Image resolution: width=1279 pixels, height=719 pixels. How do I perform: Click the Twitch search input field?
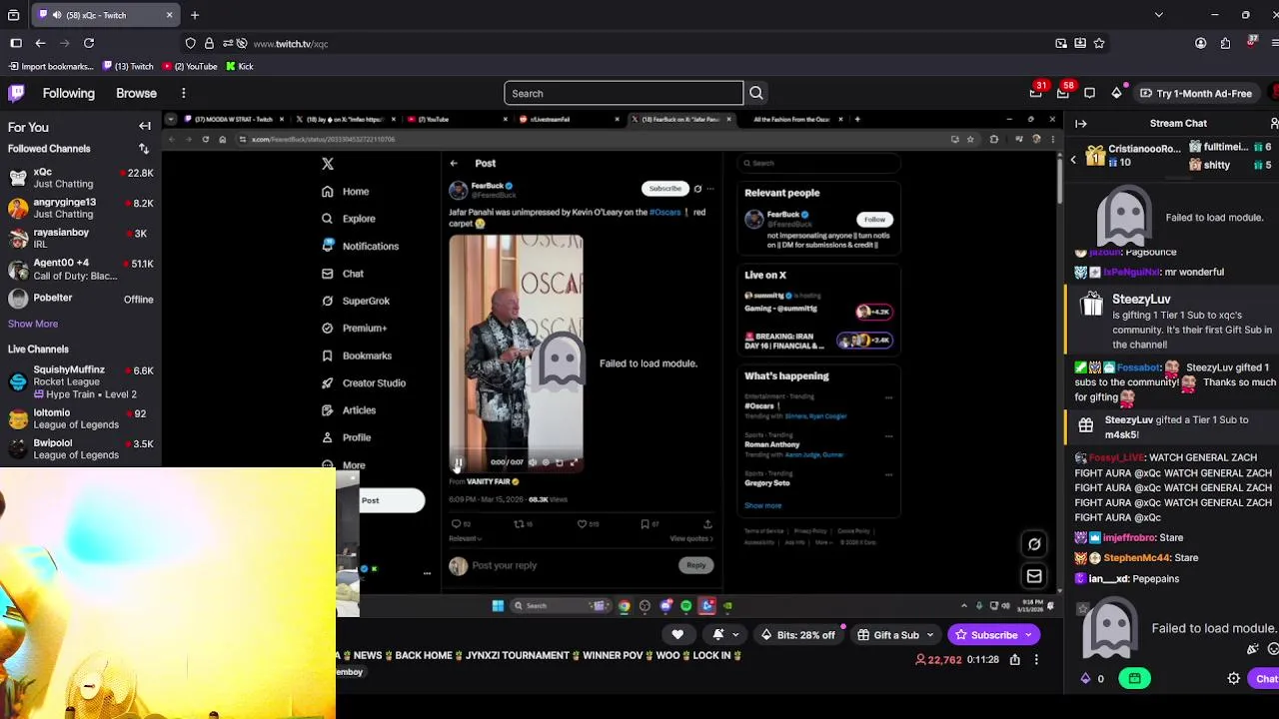(624, 93)
